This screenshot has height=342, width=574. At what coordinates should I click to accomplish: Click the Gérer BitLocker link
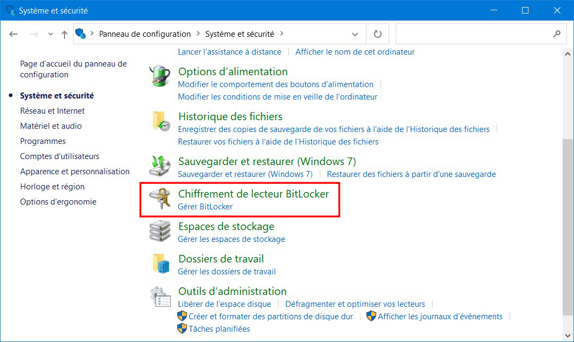point(205,207)
